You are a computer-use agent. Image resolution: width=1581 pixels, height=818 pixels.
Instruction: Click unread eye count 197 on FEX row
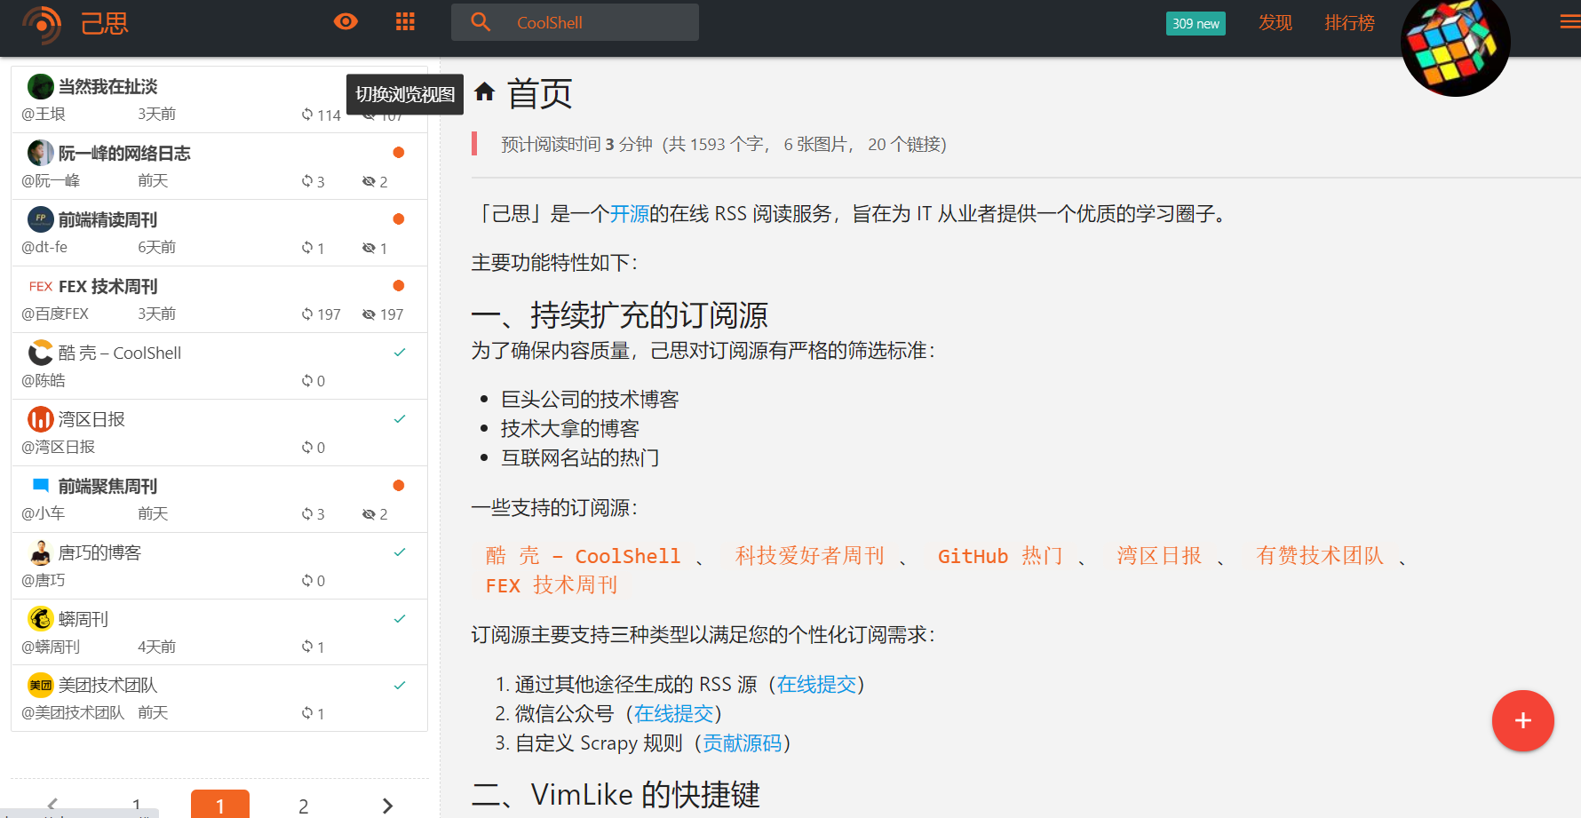click(383, 314)
